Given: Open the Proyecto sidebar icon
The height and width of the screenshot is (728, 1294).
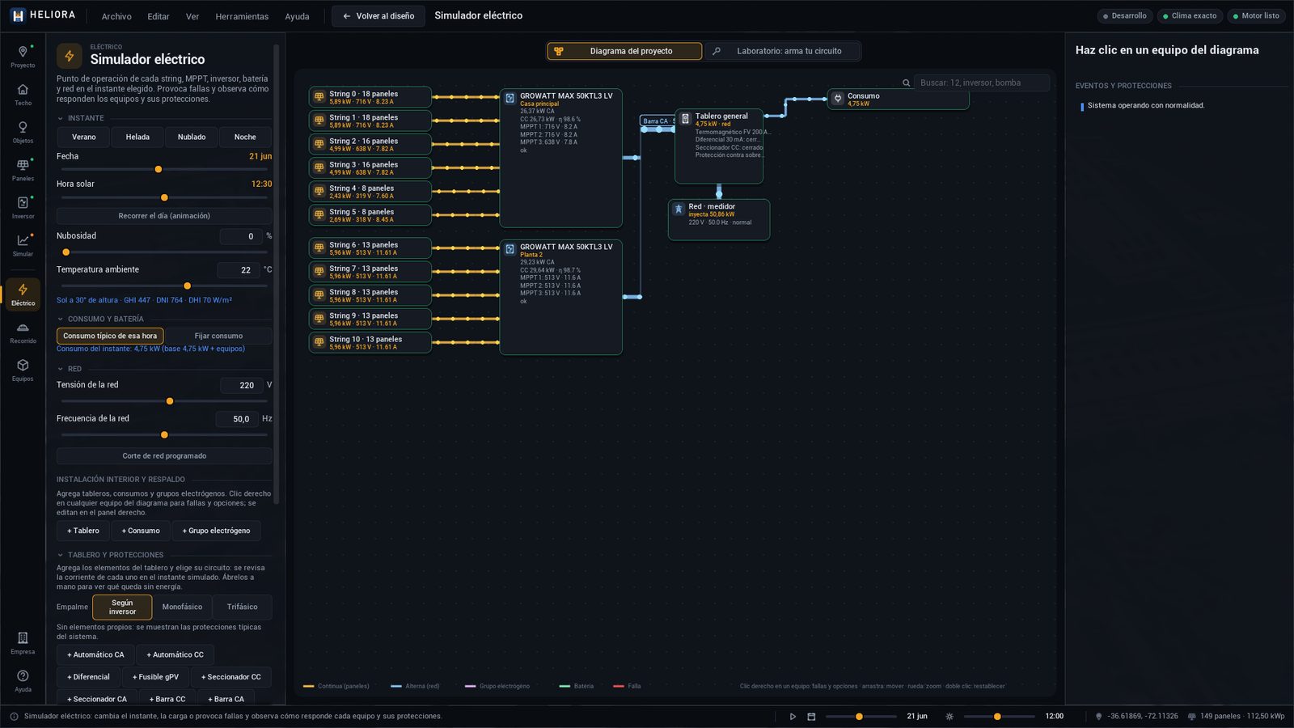Looking at the screenshot, I should [23, 56].
